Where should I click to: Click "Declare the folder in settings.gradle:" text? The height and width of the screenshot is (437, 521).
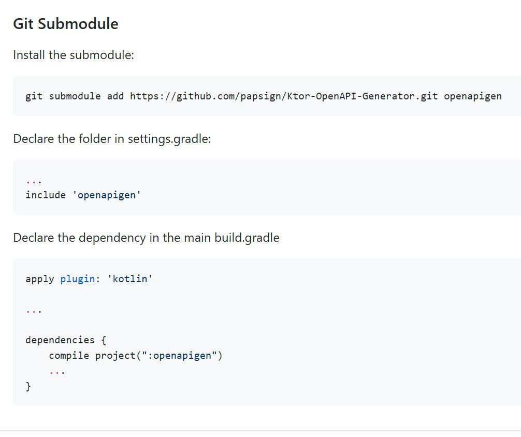pyautogui.click(x=112, y=139)
